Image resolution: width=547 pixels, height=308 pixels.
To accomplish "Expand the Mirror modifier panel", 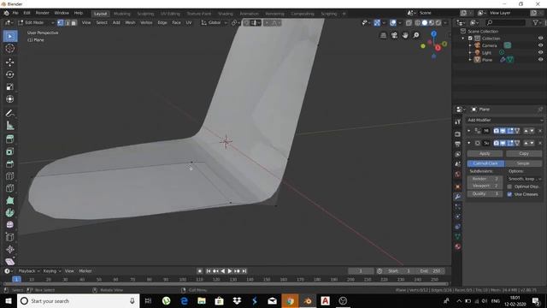I will (469, 131).
